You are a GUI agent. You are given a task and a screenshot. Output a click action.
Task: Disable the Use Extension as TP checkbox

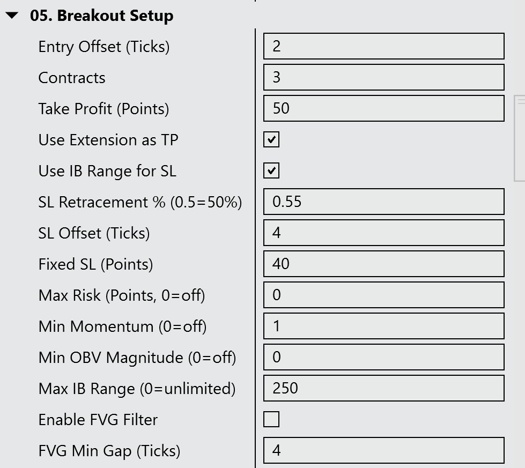point(271,140)
